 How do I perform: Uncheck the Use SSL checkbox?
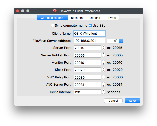click(90, 25)
